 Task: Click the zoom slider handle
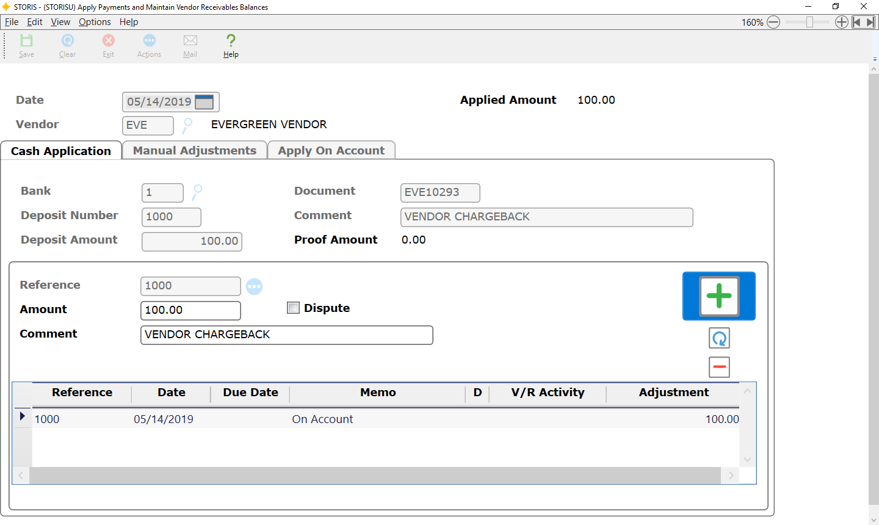point(809,23)
